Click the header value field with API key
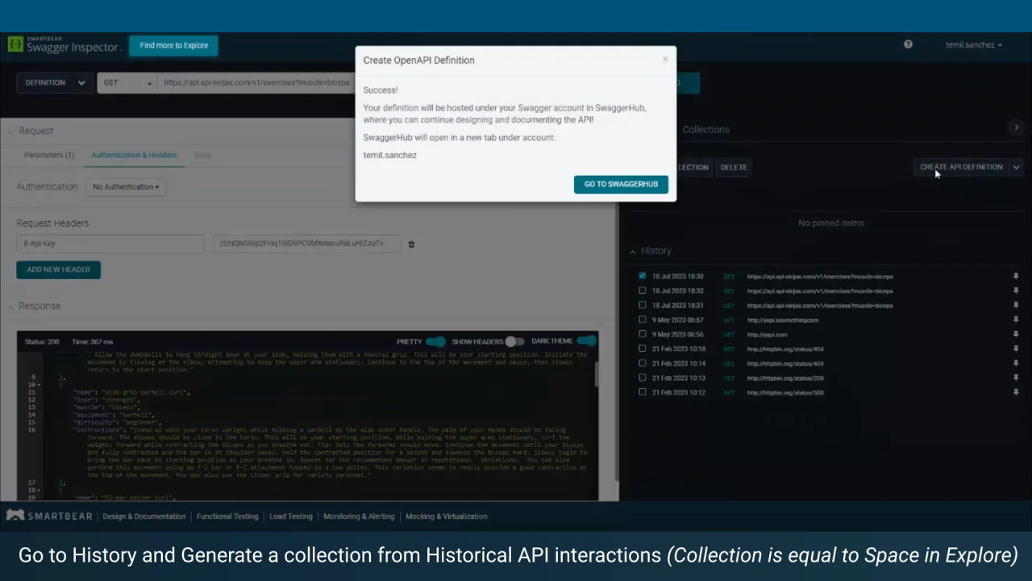 [306, 243]
